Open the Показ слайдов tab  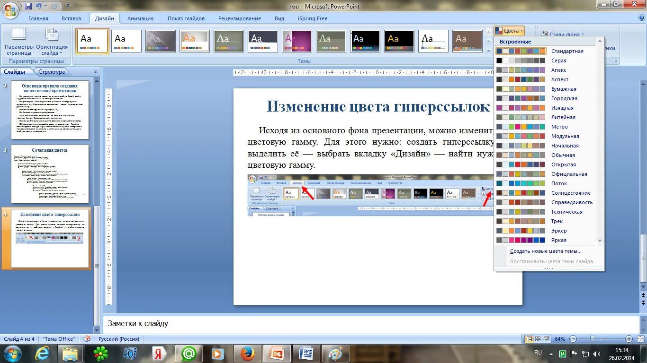(186, 18)
